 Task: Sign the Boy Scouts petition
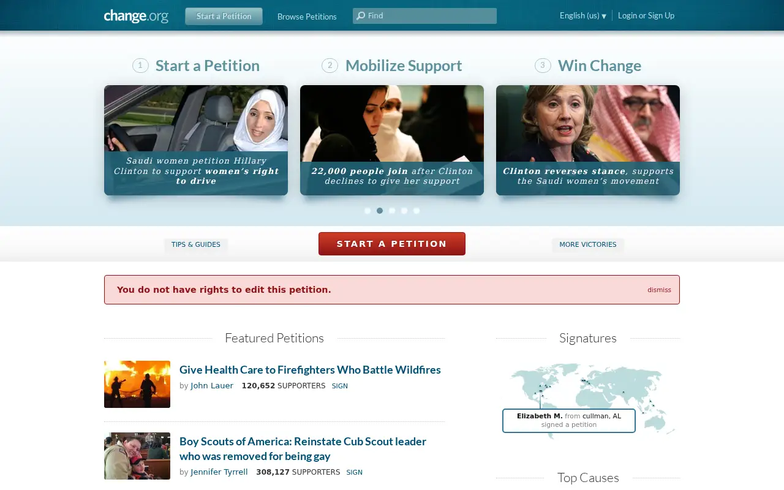(x=355, y=473)
